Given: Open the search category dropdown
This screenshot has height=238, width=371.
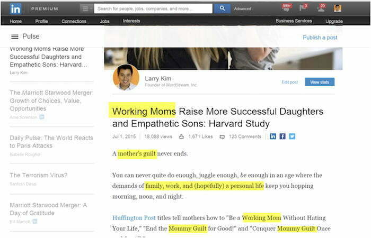Looking at the screenshot, I should 86,9.
